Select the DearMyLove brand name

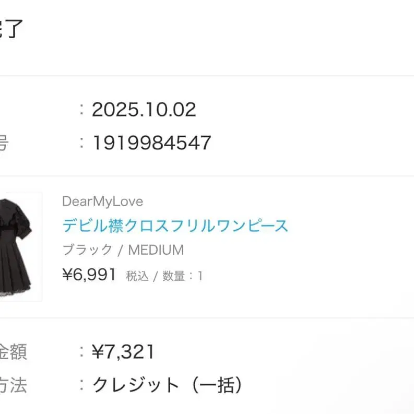(102, 202)
